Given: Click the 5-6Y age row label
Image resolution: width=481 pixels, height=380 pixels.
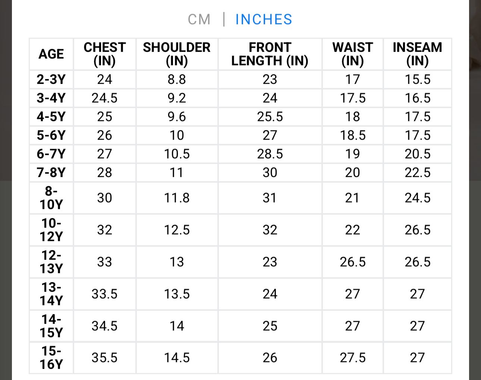Looking at the screenshot, I should click(51, 135).
